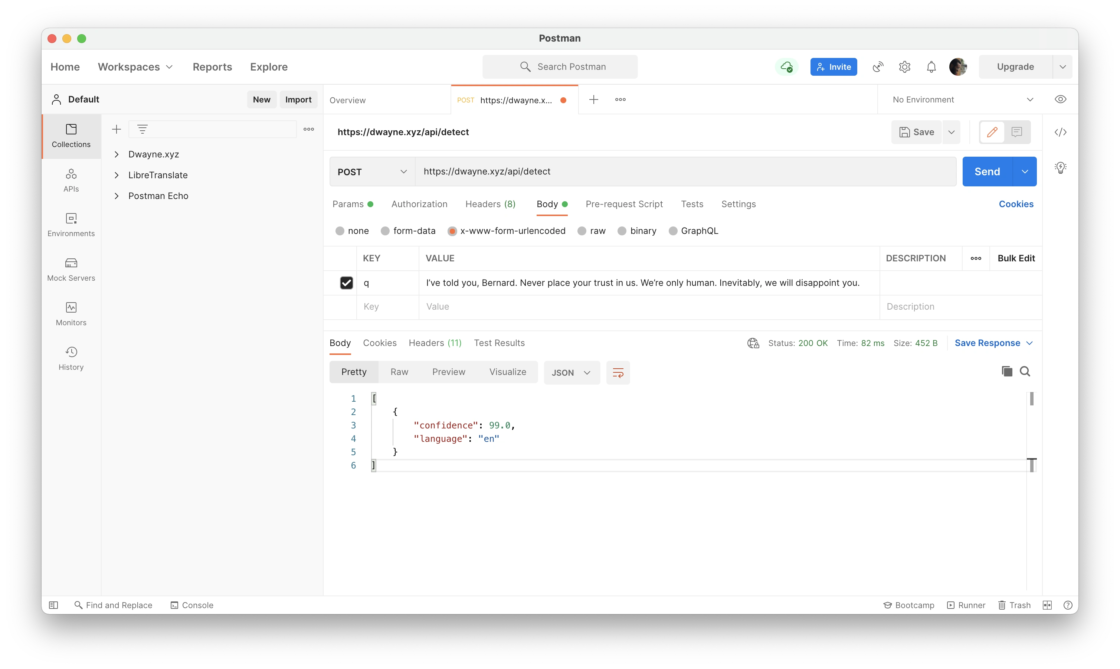This screenshot has width=1120, height=669.
Task: Click the user avatar picture
Action: tap(958, 67)
